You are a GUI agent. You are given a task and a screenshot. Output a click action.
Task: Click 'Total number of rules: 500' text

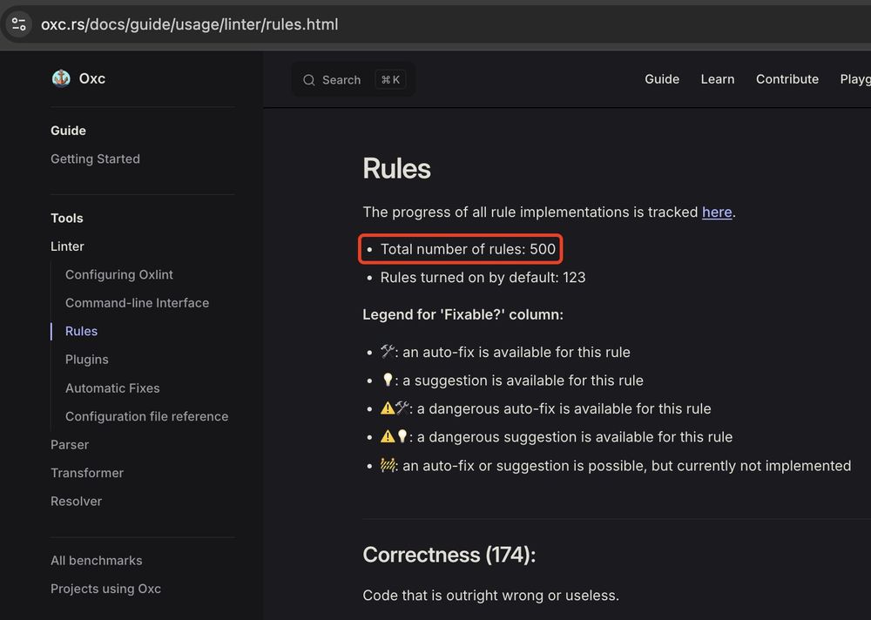coord(468,249)
